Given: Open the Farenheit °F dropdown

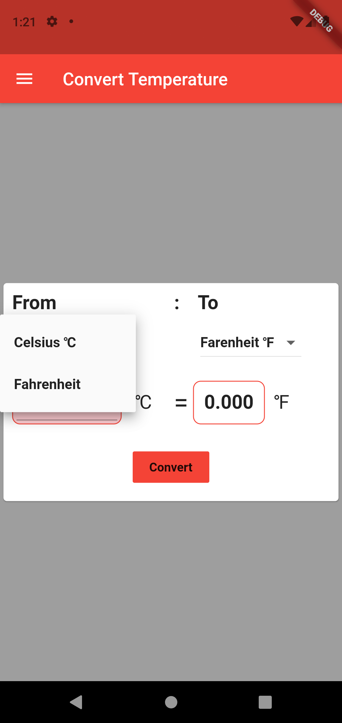Looking at the screenshot, I should pyautogui.click(x=250, y=342).
